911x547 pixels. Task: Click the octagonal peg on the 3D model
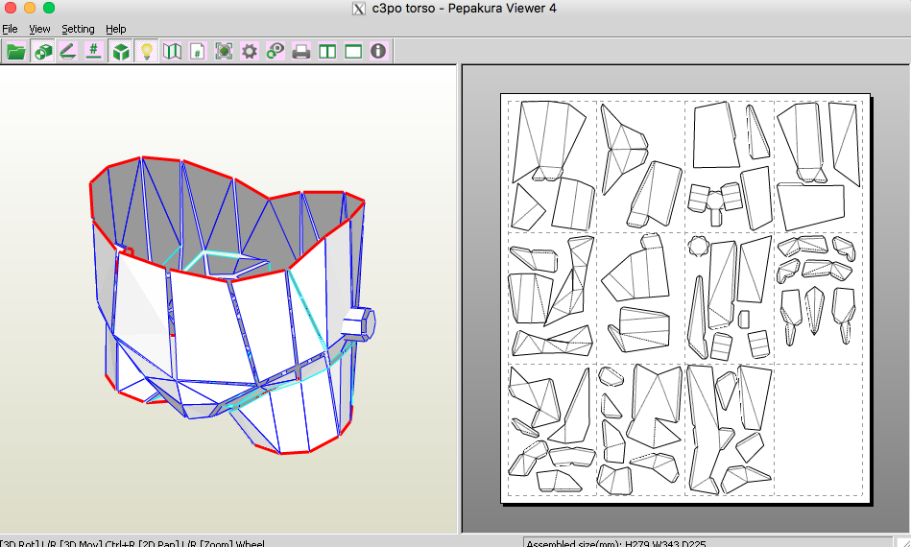point(359,322)
